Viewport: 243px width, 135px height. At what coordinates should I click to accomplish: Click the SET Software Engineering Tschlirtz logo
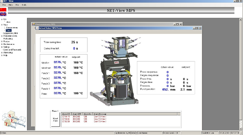pos(14,119)
